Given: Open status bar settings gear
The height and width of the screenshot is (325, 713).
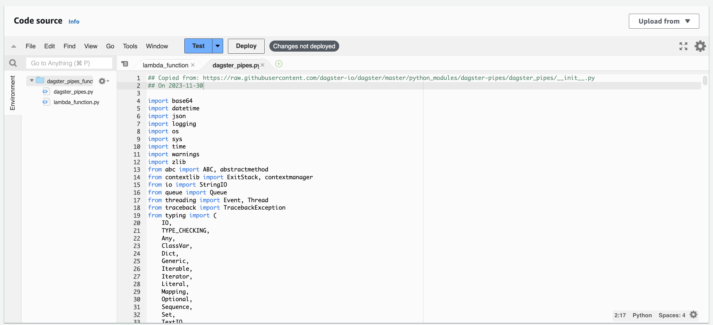Looking at the screenshot, I should pos(693,315).
